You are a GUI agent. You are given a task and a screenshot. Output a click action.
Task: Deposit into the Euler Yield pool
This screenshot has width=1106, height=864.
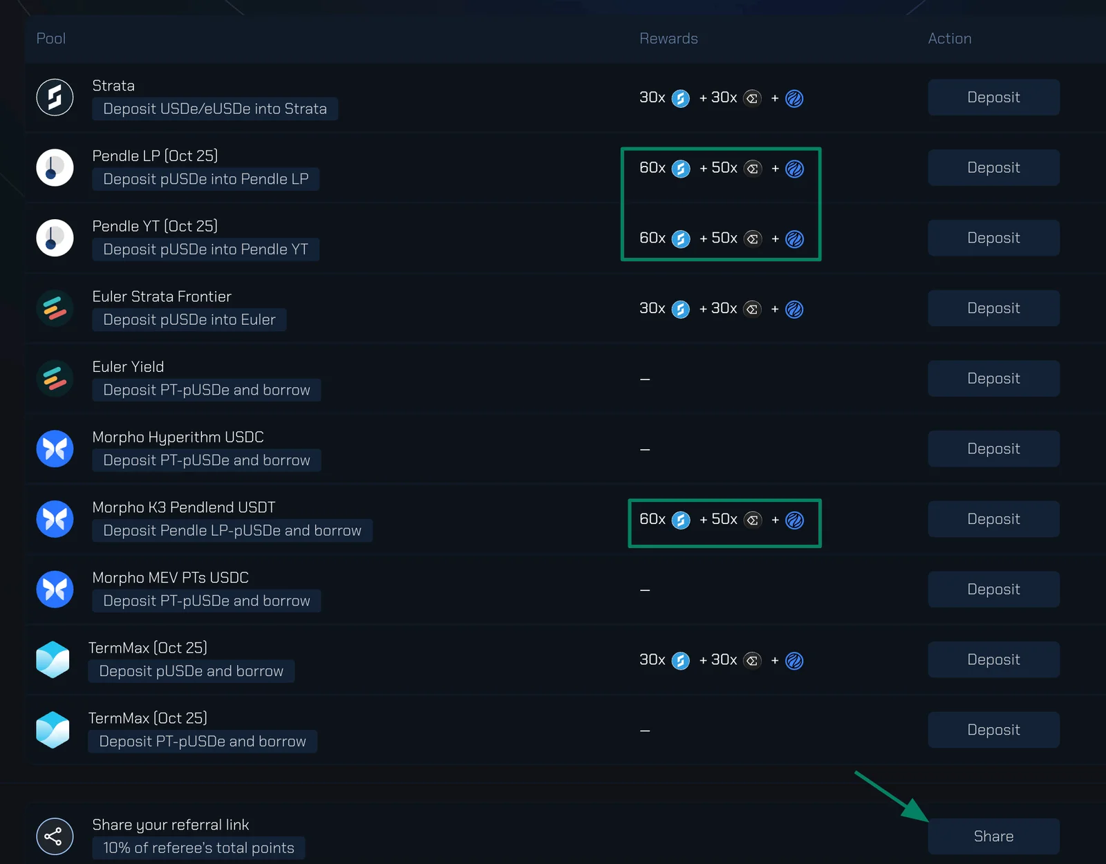pos(993,378)
